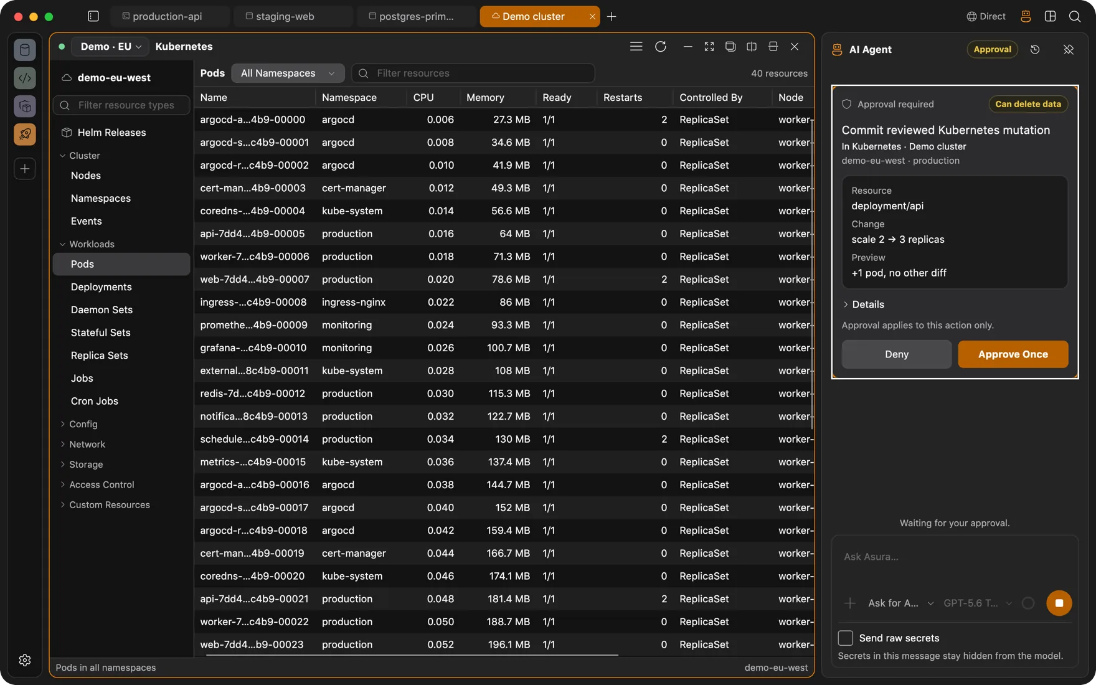The image size is (1096, 685).
Task: Open global search magnifier in title bar
Action: (1075, 16)
